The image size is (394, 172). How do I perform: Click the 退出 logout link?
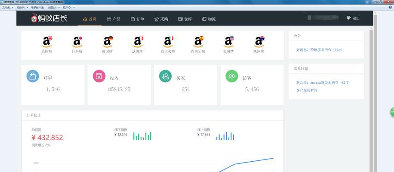click(x=356, y=18)
